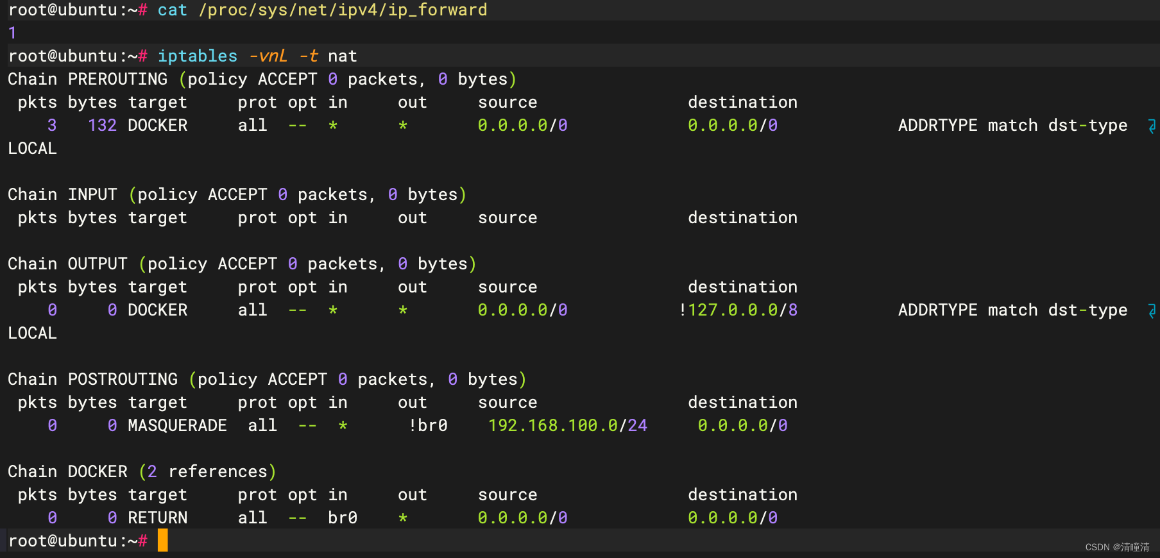Click the orange terminal cursor at the prompt

(x=163, y=540)
